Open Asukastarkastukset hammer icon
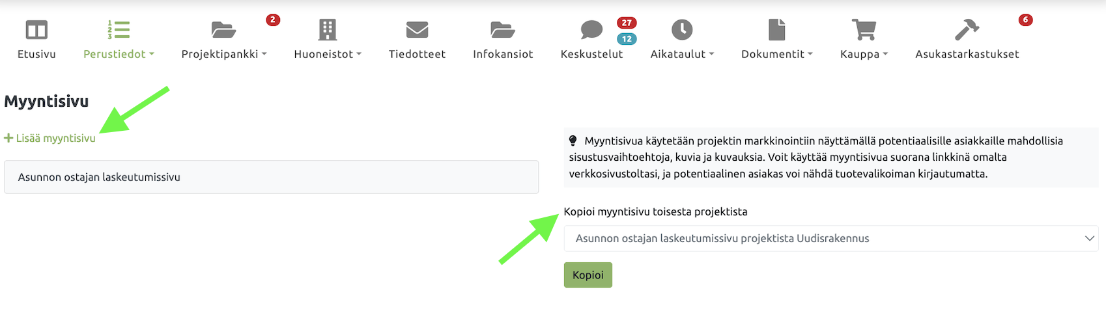This screenshot has height=328, width=1106. click(x=967, y=30)
